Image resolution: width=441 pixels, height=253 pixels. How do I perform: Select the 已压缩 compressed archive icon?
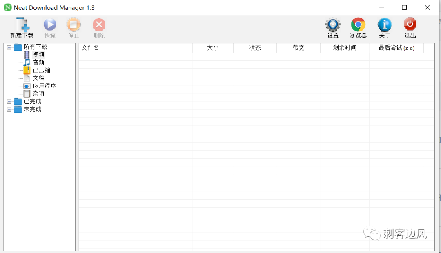(27, 70)
